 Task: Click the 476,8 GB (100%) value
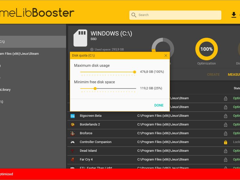point(152,72)
